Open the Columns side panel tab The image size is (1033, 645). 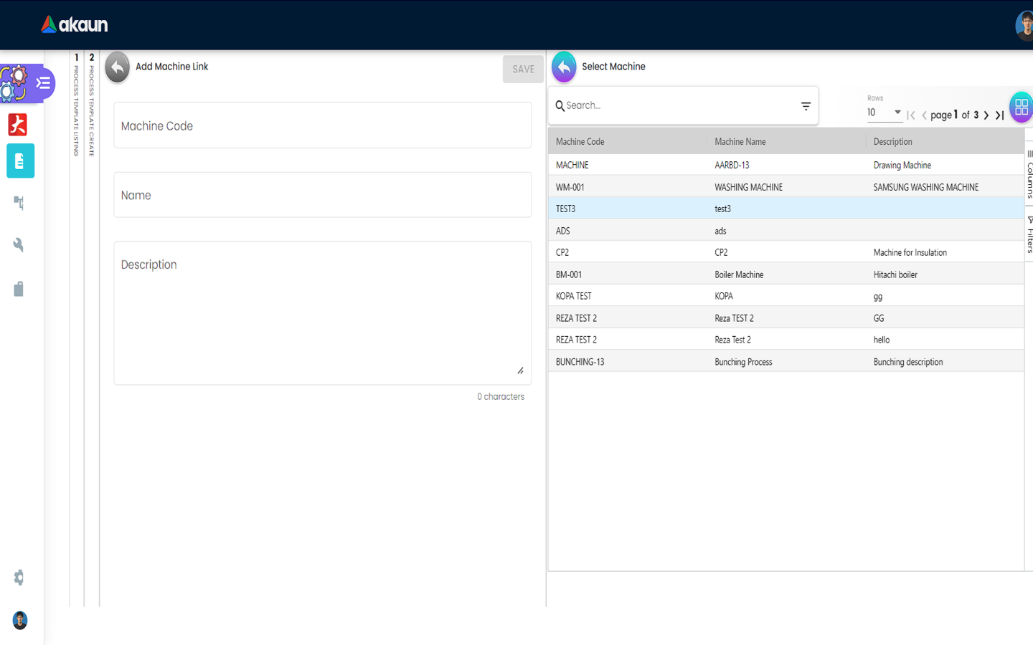coord(1029,174)
